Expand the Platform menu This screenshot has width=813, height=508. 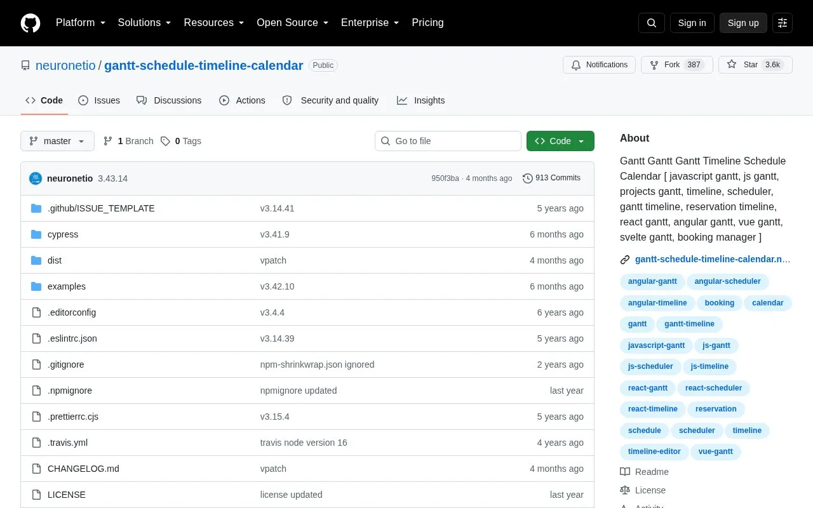click(81, 23)
